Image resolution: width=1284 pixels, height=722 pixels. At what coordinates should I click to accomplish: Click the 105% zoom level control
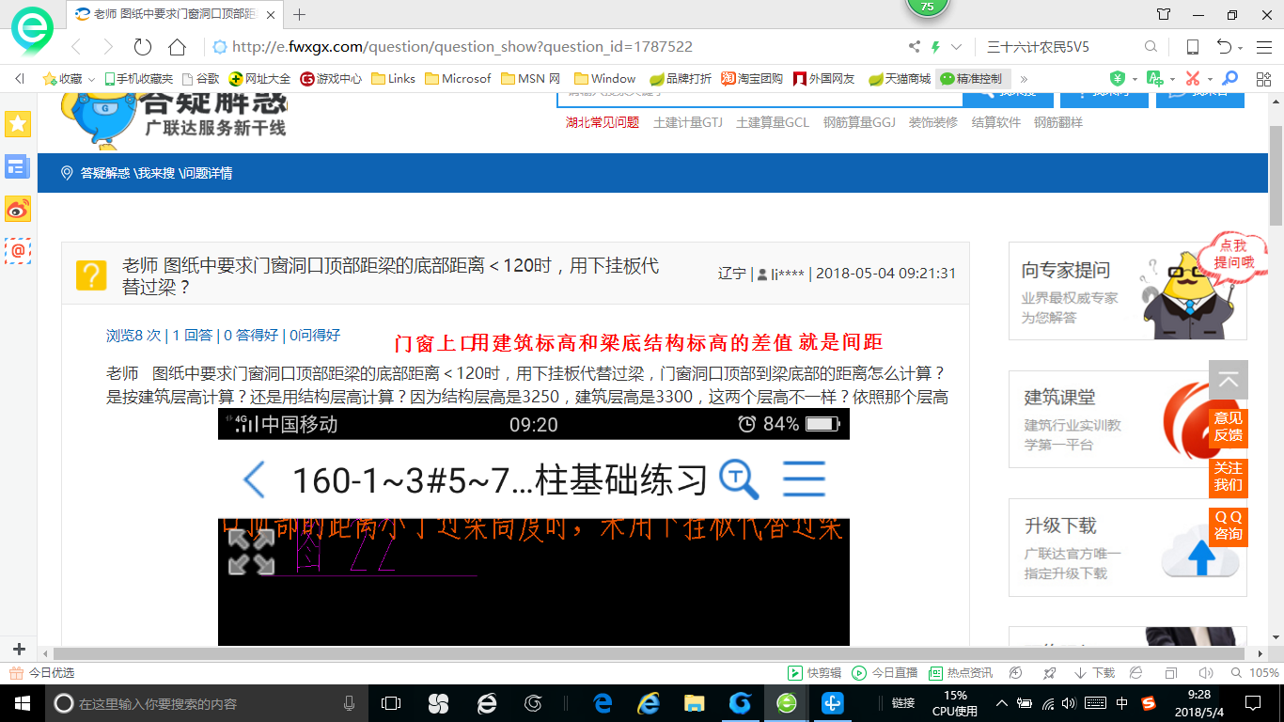coord(1257,673)
